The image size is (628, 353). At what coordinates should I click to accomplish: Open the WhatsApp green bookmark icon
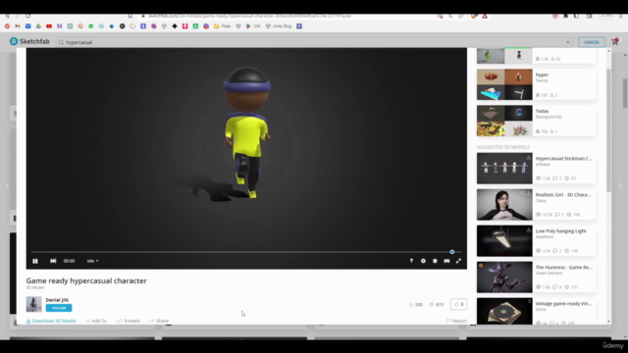(x=91, y=26)
